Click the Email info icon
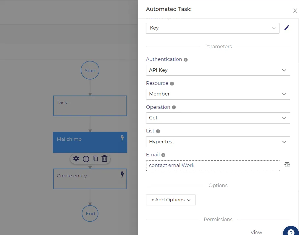The height and width of the screenshot is (235, 299). tap(163, 155)
